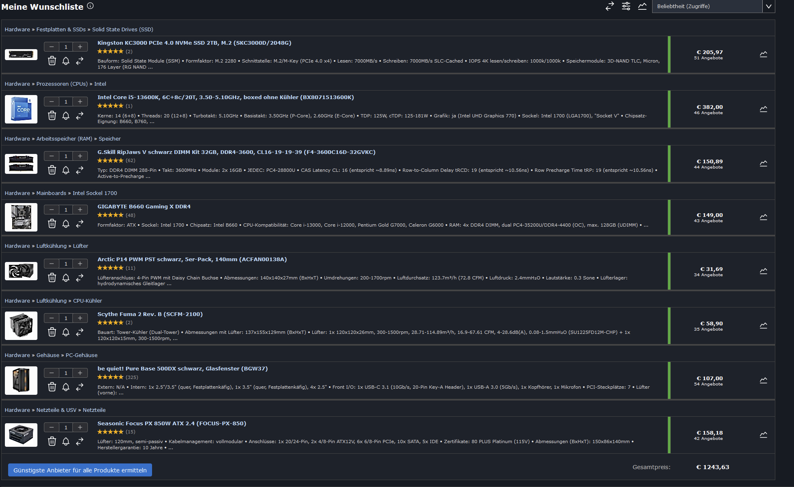The width and height of the screenshot is (794, 487).
Task: Set a price alert bell for the Intel Core i5-13600K
Action: tap(66, 116)
